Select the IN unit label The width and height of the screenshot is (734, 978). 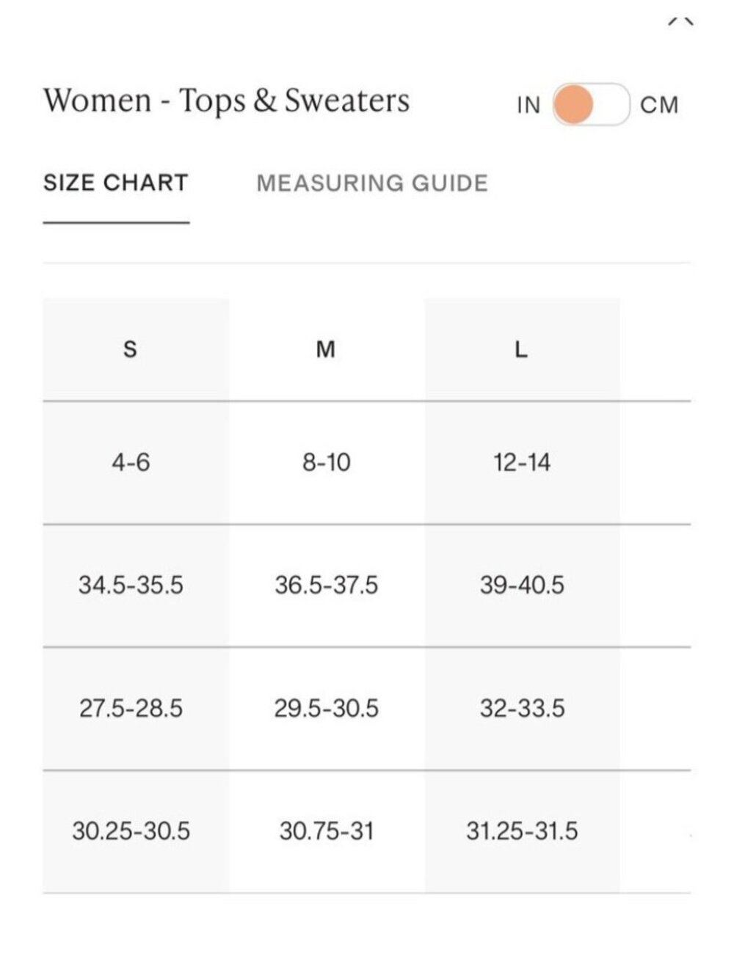[x=528, y=105]
